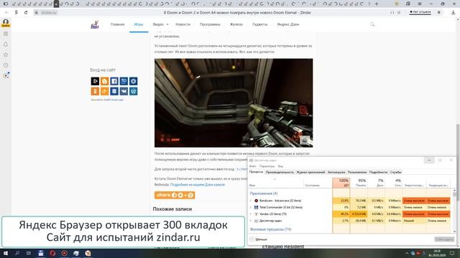Expand the Диспетчер задач process row
This screenshot has height=258, width=460.
(x=251, y=221)
